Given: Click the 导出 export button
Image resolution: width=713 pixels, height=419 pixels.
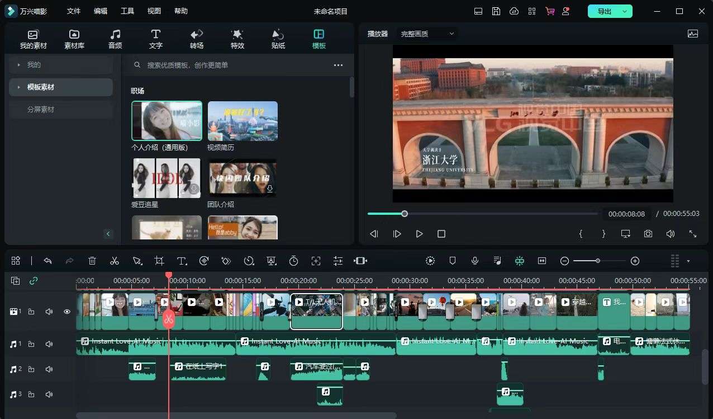Looking at the screenshot, I should [x=604, y=11].
